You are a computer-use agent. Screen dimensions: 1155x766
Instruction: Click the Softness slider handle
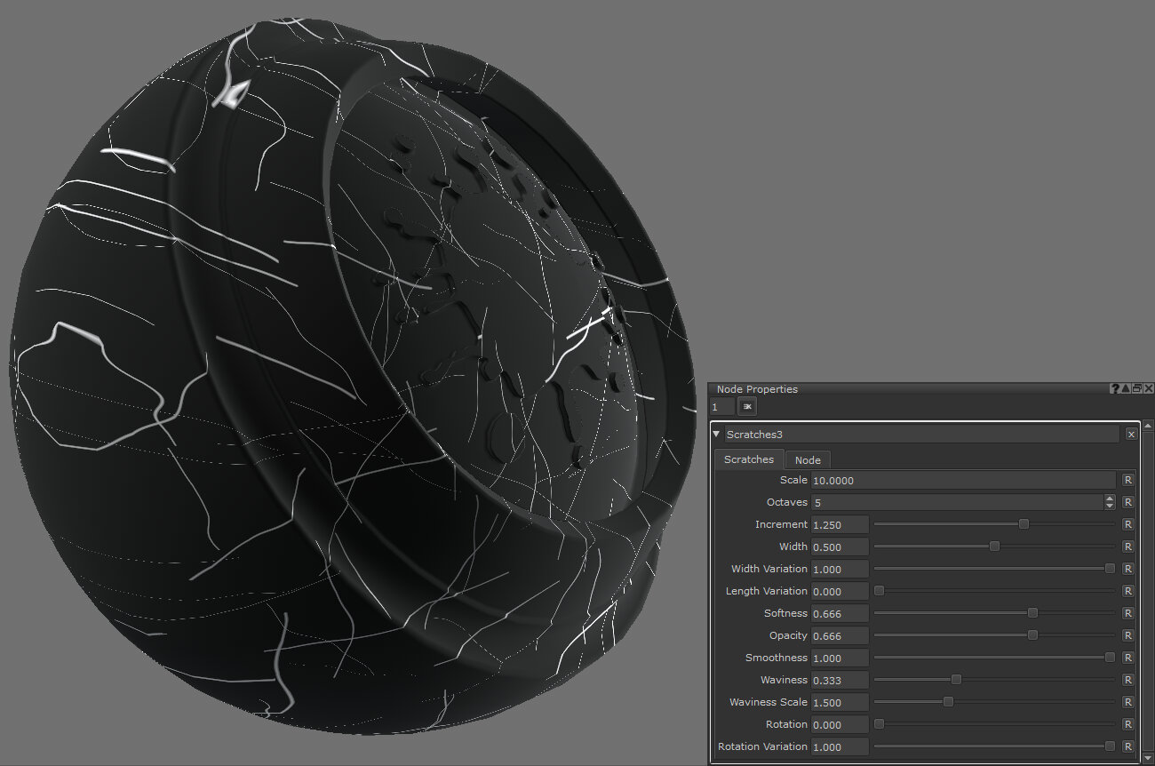[1032, 613]
